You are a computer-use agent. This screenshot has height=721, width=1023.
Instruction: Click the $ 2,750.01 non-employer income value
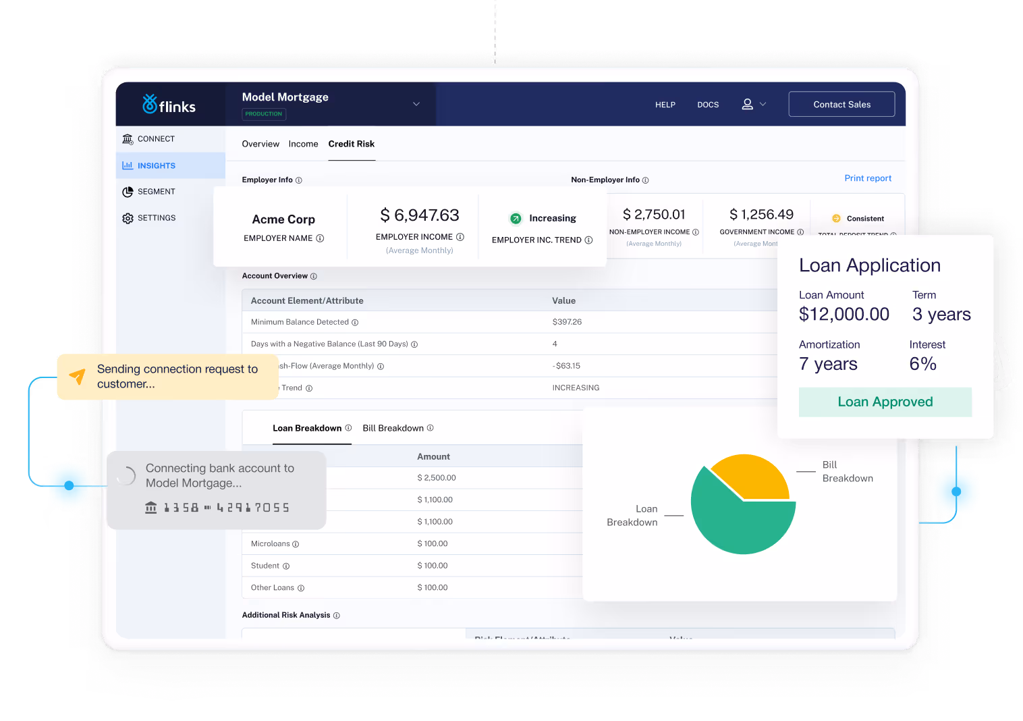tap(654, 215)
